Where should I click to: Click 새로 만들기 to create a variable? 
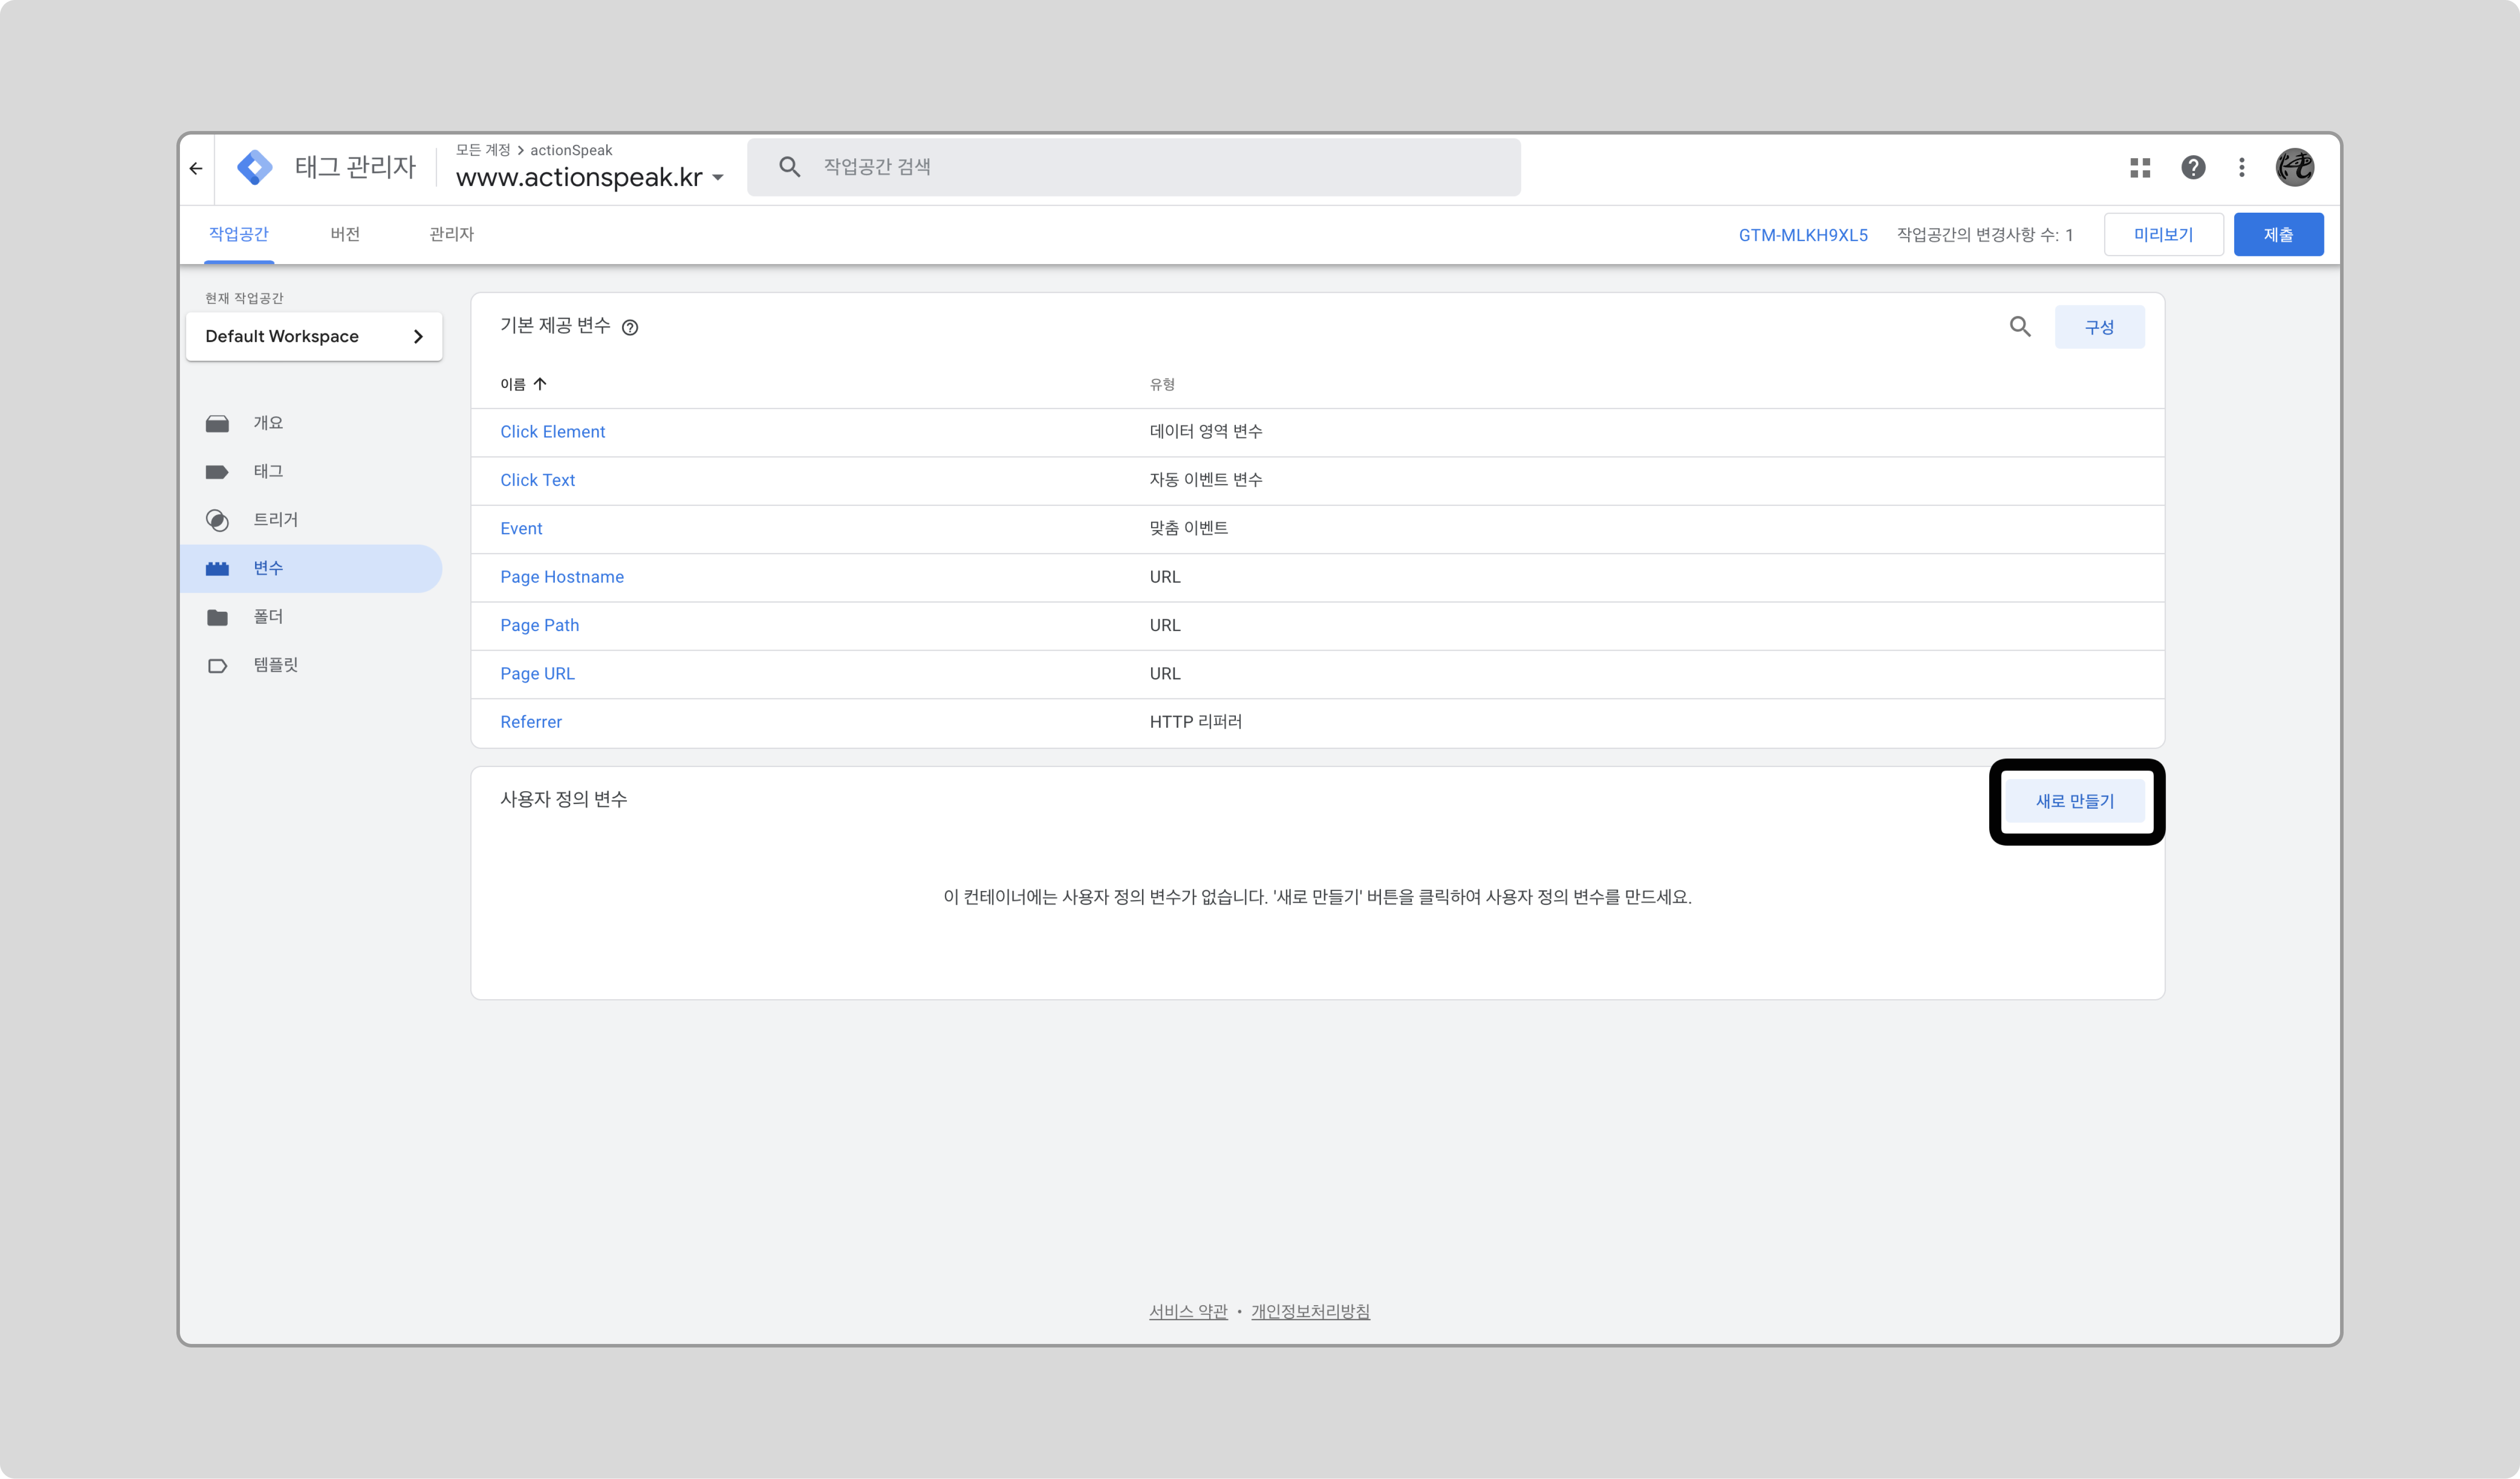tap(2075, 801)
